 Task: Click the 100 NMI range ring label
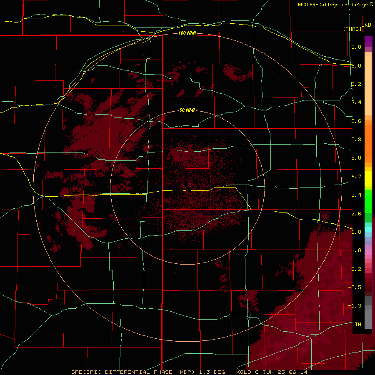[187, 33]
